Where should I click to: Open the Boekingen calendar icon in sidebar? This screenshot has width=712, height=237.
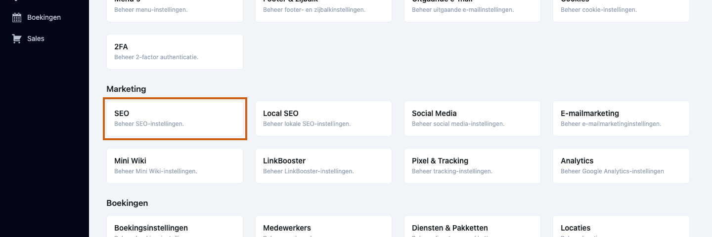pos(17,17)
